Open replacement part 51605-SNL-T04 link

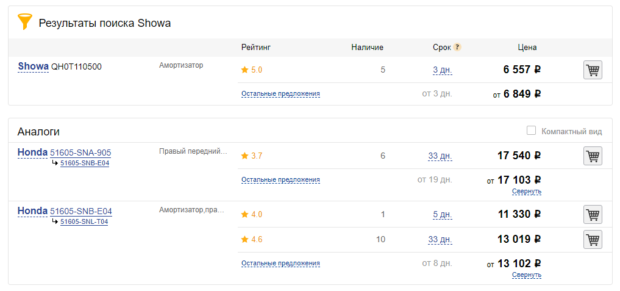coord(84,222)
